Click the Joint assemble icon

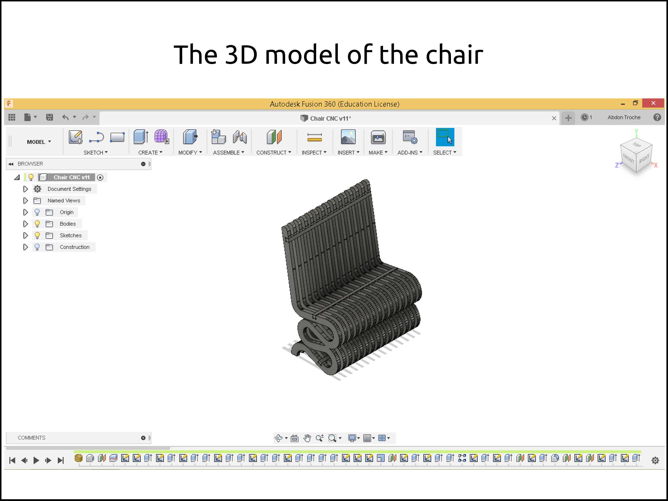click(240, 137)
